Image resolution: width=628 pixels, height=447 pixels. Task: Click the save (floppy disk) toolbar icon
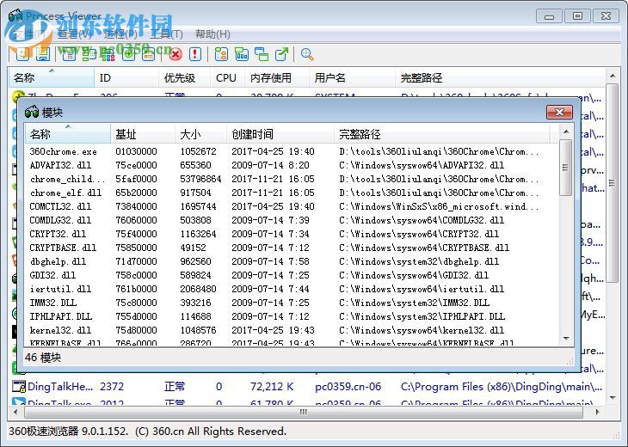[43, 54]
